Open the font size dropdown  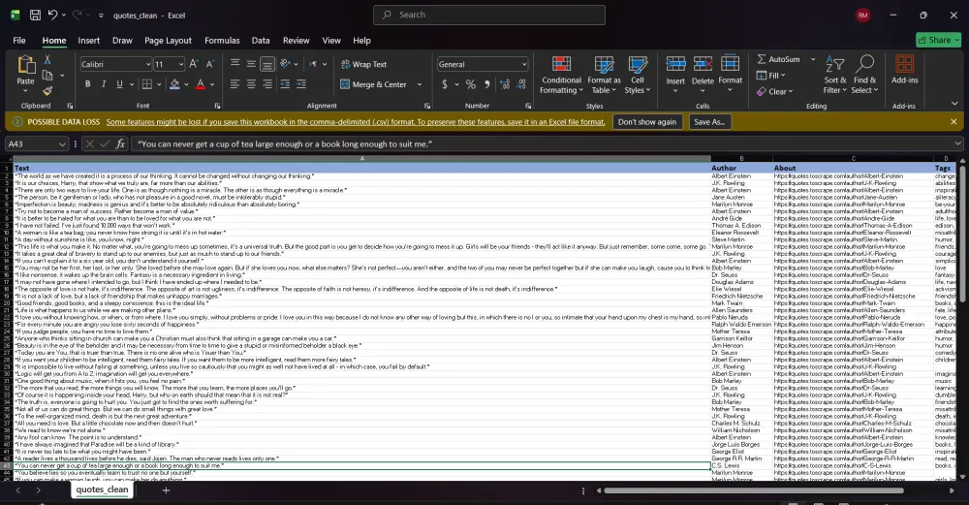pyautogui.click(x=180, y=64)
